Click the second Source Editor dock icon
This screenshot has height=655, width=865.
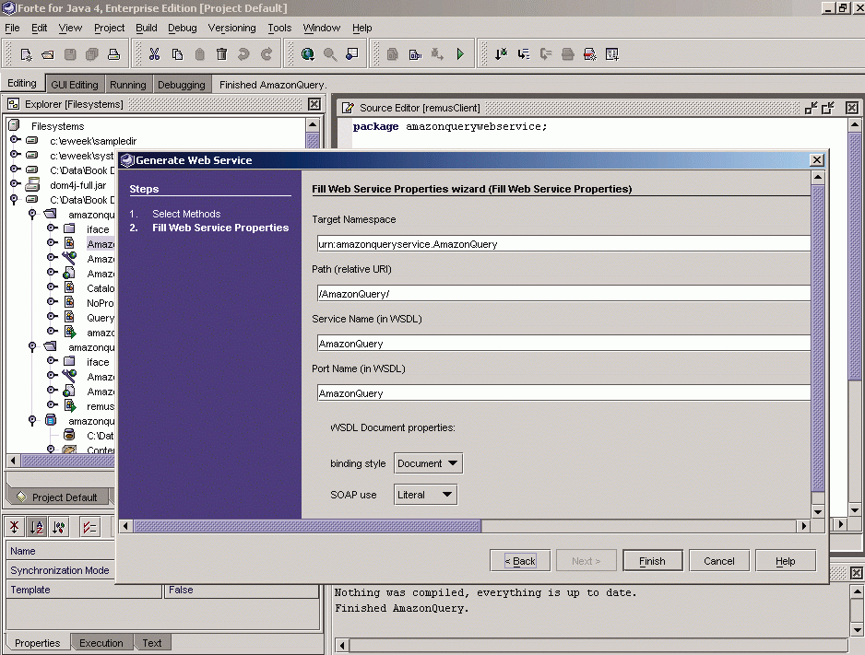pyautogui.click(x=828, y=108)
